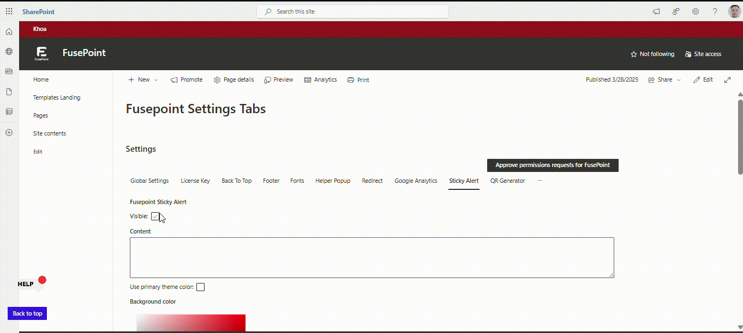Toggle the Visible checkbox
This screenshot has height=333, width=743.
[155, 217]
